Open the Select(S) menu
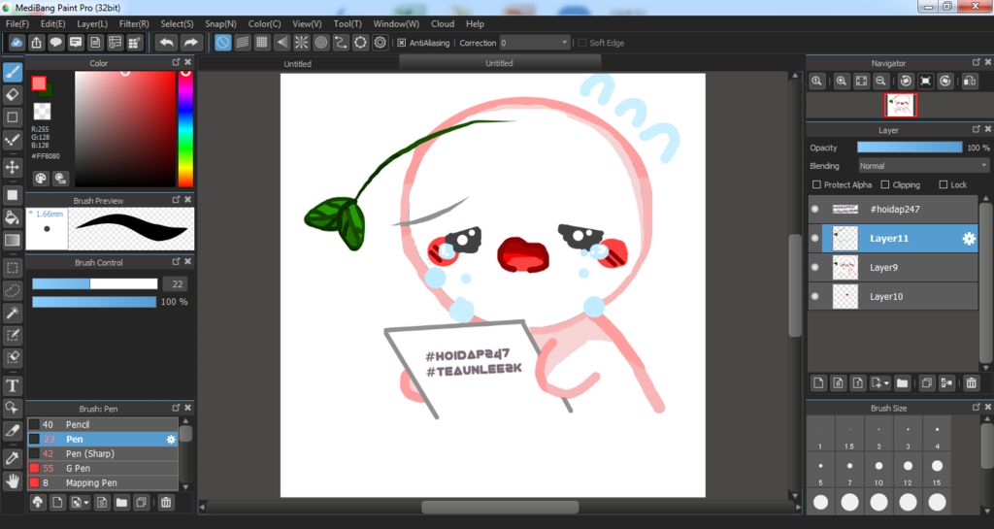Image resolution: width=994 pixels, height=529 pixels. click(x=177, y=23)
